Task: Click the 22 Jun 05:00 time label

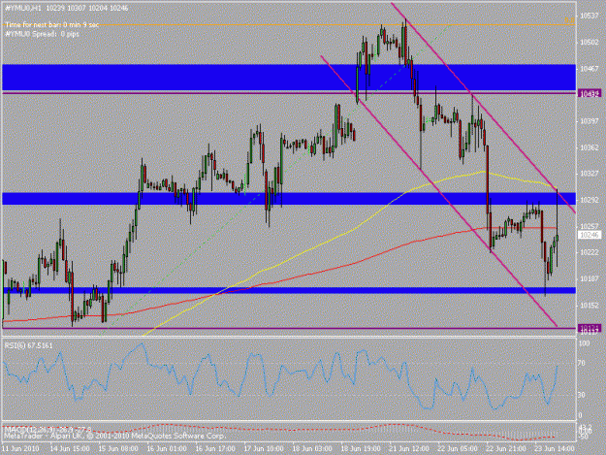Action: [458, 448]
